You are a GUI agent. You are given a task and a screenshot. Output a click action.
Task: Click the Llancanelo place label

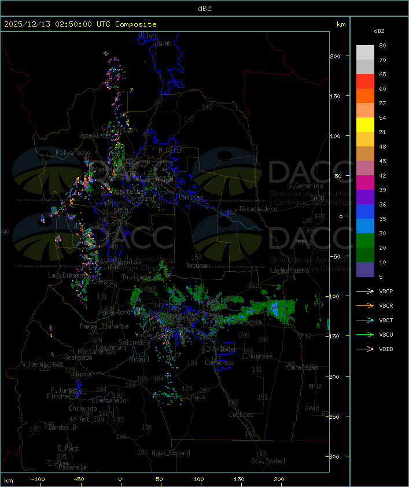pyautogui.click(x=109, y=400)
